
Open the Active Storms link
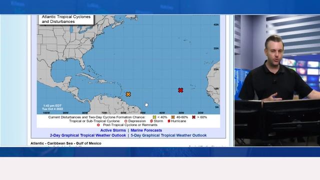pos(113,130)
